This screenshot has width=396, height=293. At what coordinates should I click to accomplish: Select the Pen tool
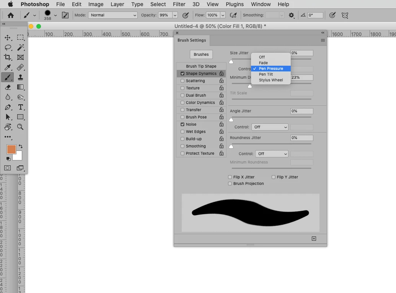[x=8, y=107]
